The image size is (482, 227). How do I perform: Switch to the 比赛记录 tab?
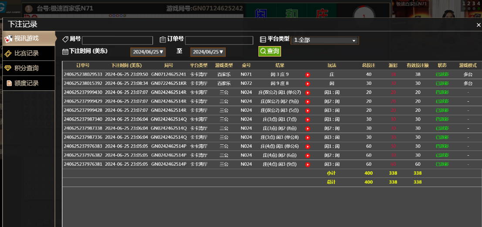(29, 53)
